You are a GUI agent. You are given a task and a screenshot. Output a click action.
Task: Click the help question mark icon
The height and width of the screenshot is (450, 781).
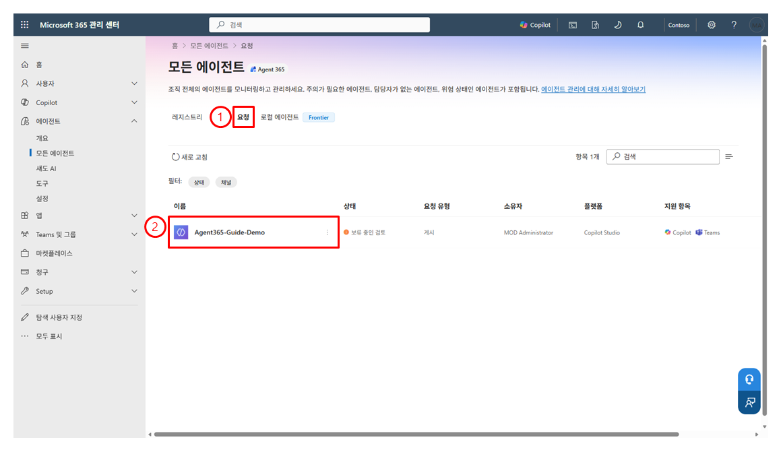[x=734, y=25]
